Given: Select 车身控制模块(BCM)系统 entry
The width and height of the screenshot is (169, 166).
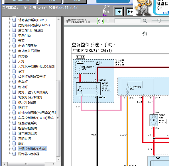Looking at the screenshot, I should click(36, 118).
